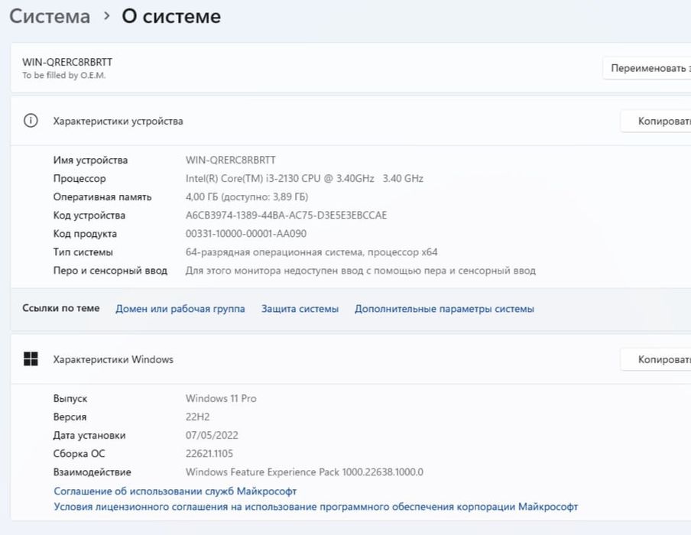Click the Сборка ОС label
The width and height of the screenshot is (691, 535).
pos(79,453)
